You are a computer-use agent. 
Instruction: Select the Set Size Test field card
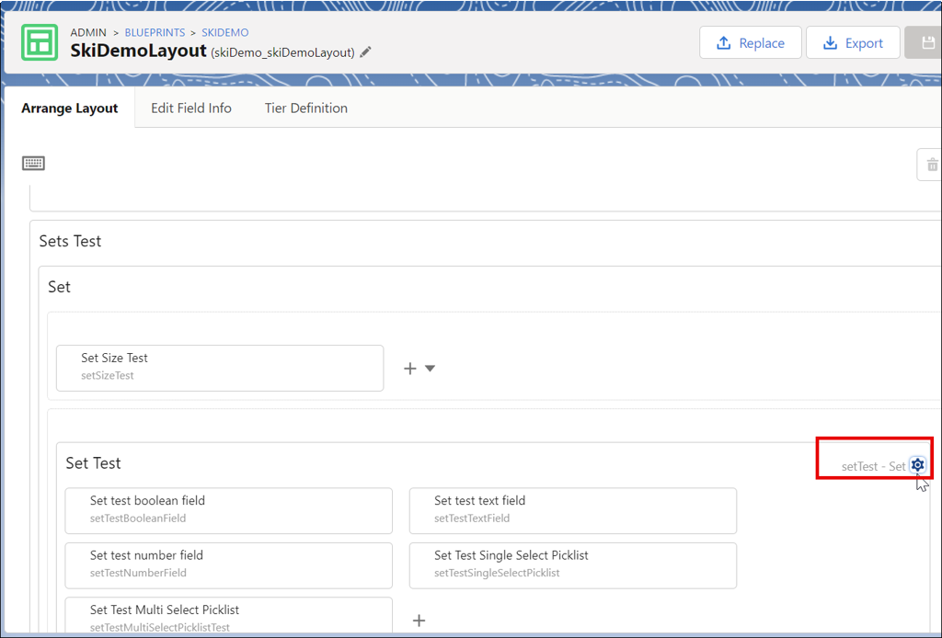220,368
